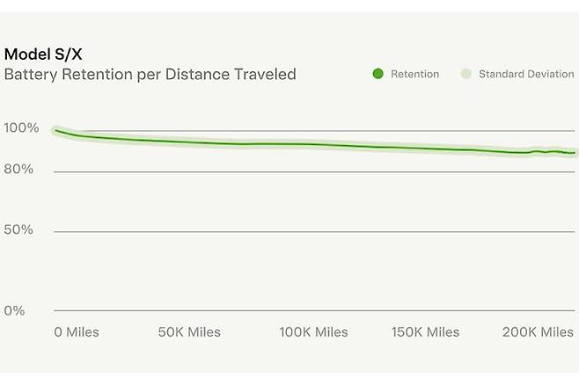579x385 pixels.
Task: Select the 100K Miles x-axis label
Action: [x=313, y=332]
